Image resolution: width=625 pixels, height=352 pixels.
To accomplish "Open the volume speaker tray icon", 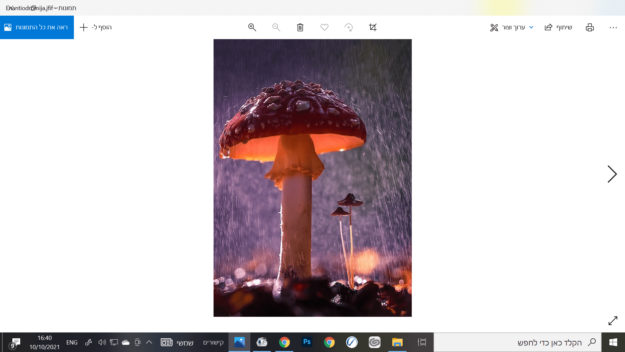I will [102, 342].
